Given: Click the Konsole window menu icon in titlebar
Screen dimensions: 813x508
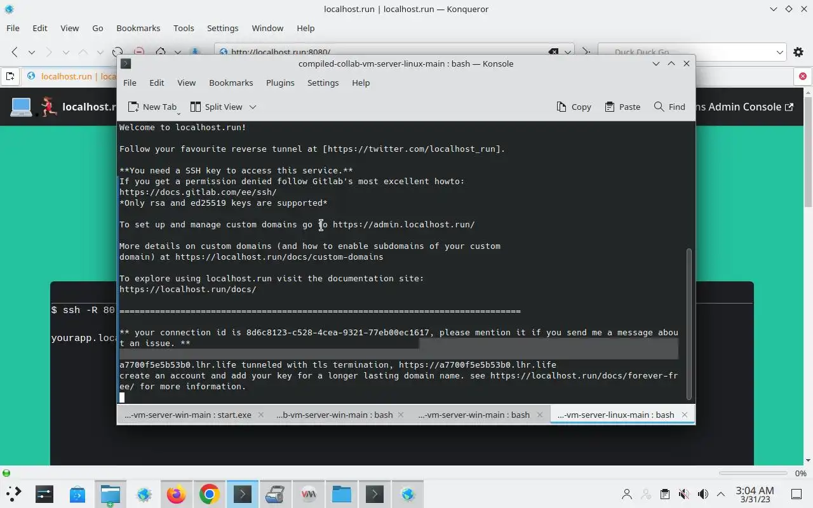Looking at the screenshot, I should click(126, 63).
